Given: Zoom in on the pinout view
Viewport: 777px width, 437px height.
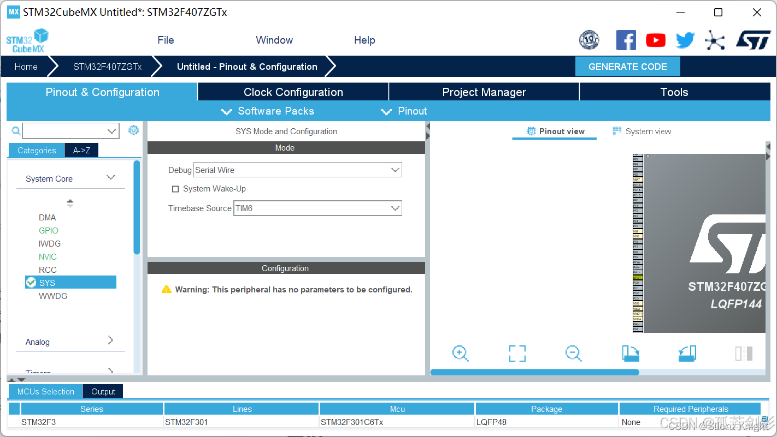Looking at the screenshot, I should pos(461,354).
